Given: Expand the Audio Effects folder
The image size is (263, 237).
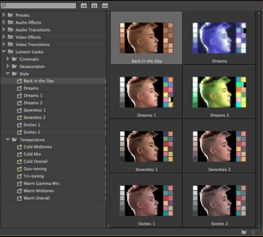Looking at the screenshot, I should 4,22.
